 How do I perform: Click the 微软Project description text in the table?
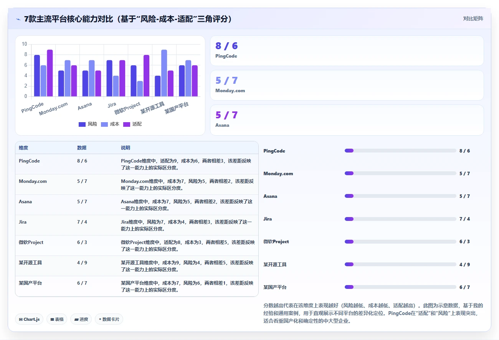coord(188,246)
